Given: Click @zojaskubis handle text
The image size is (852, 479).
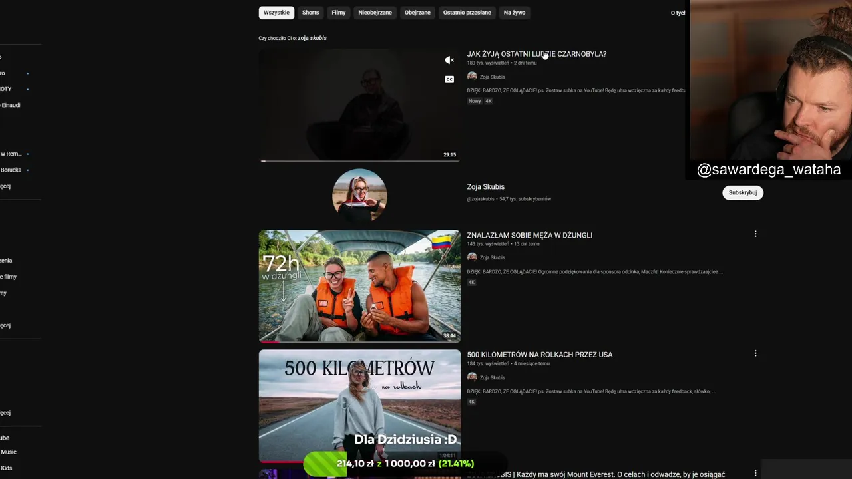Looking at the screenshot, I should [481, 199].
